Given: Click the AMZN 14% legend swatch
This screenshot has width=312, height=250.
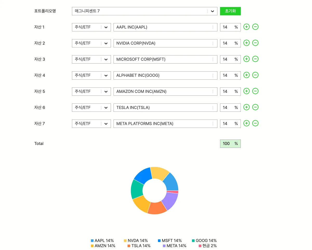Looking at the screenshot, I should tap(92, 246).
